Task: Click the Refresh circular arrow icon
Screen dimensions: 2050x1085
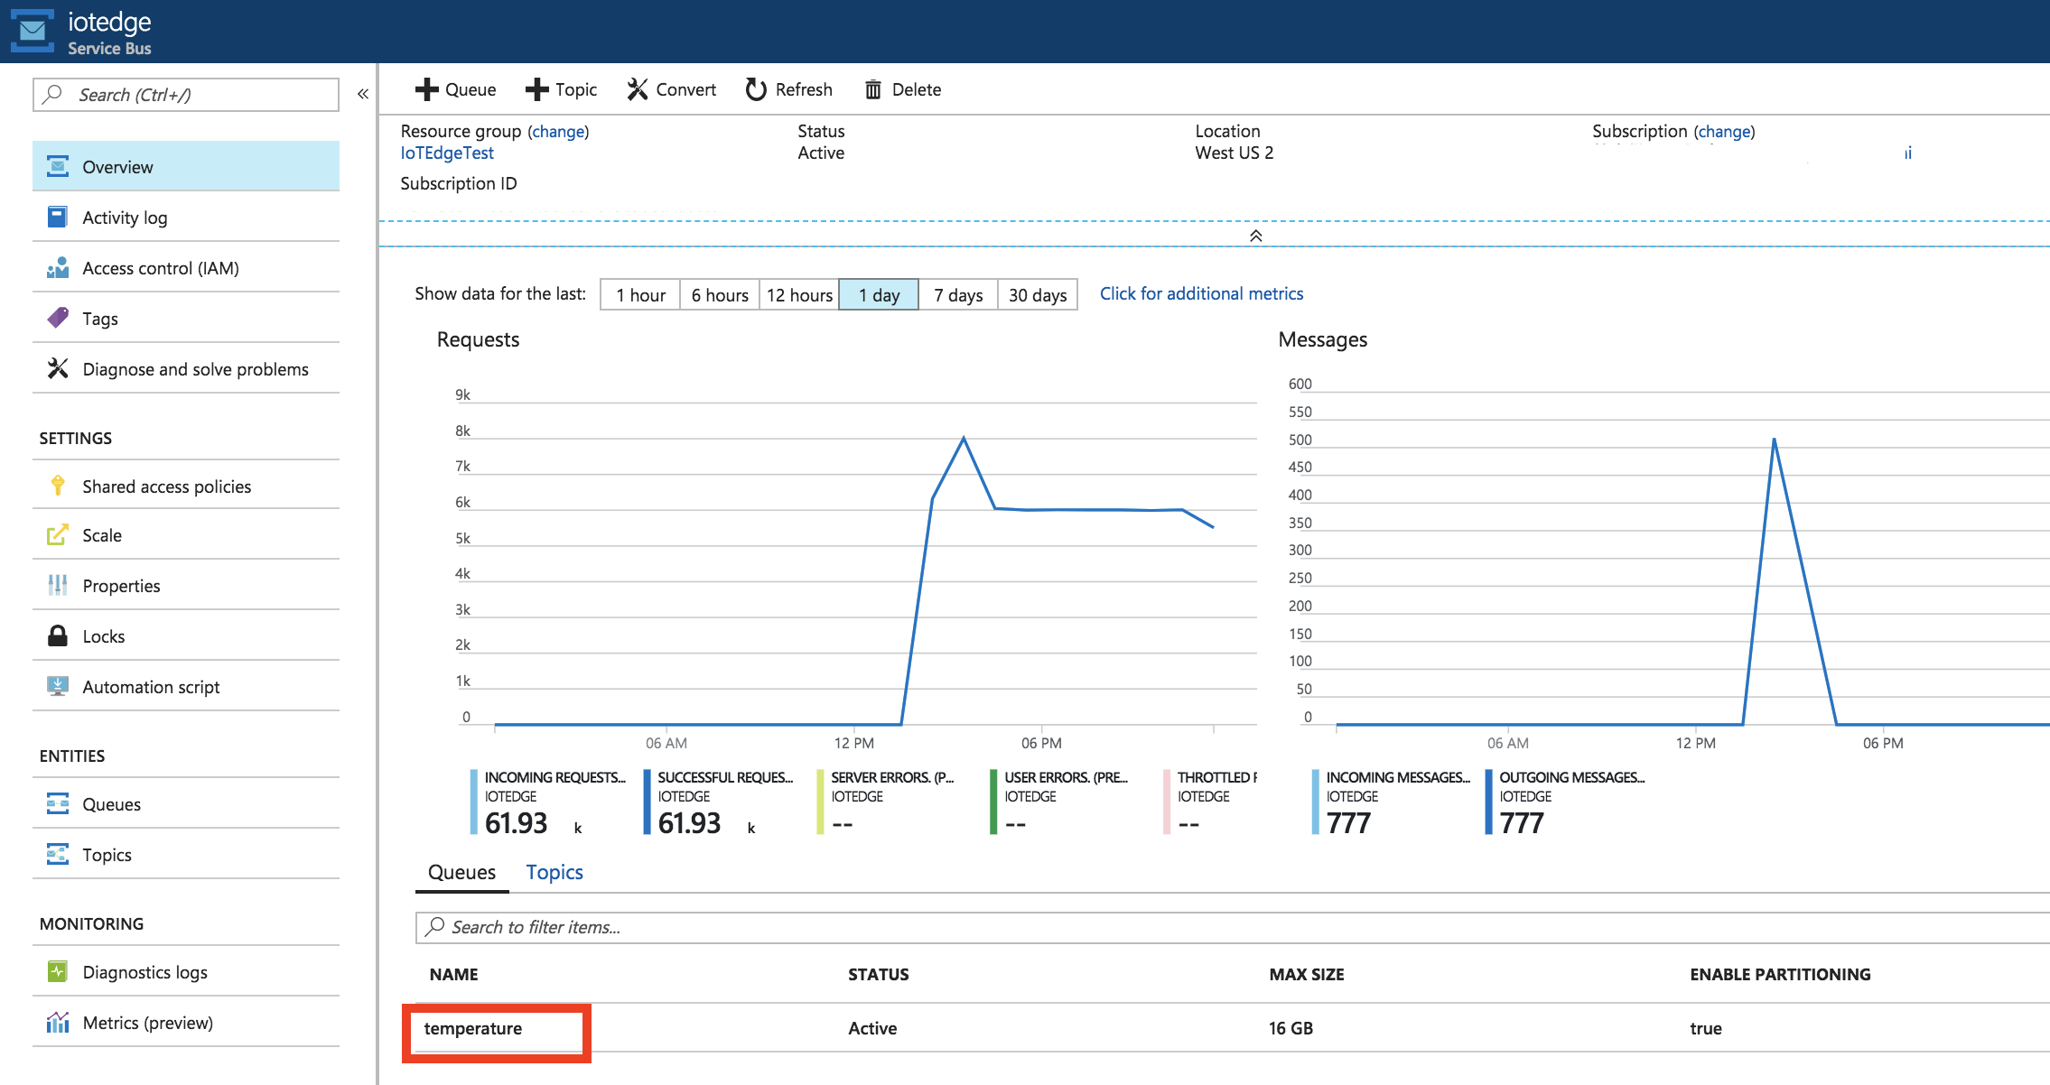Action: pyautogui.click(x=756, y=89)
